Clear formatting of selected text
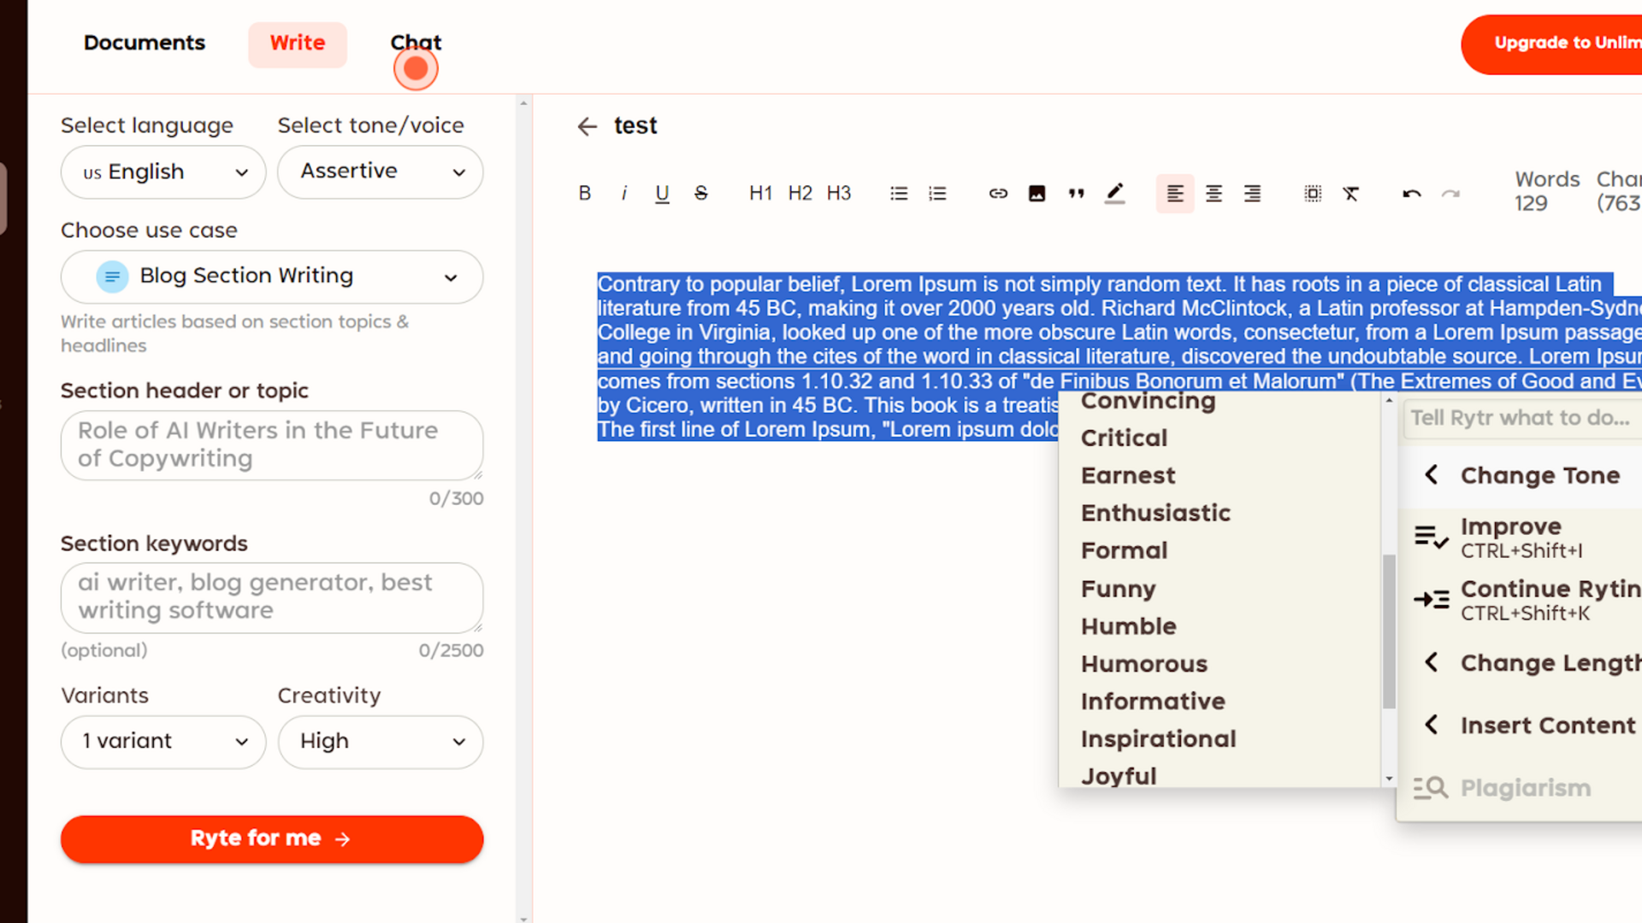Screen dimensions: 1642x923 tap(1351, 193)
